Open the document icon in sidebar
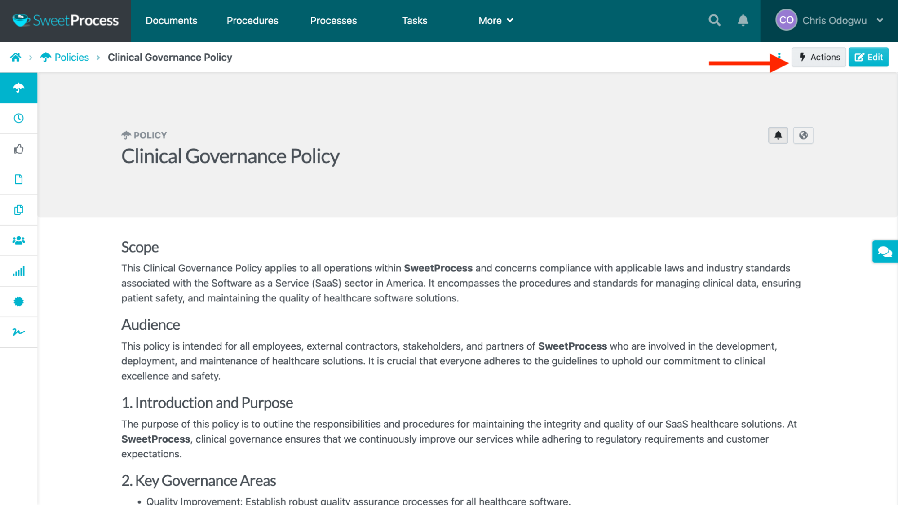Image resolution: width=898 pixels, height=505 pixels. [x=18, y=179]
